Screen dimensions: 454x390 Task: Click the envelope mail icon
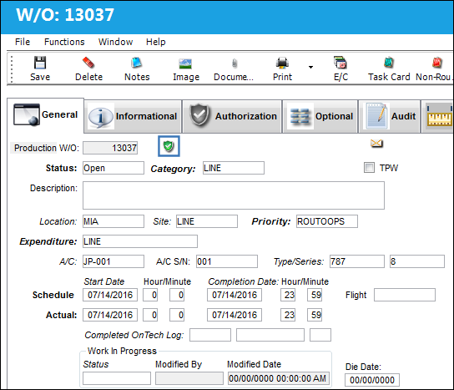click(376, 143)
